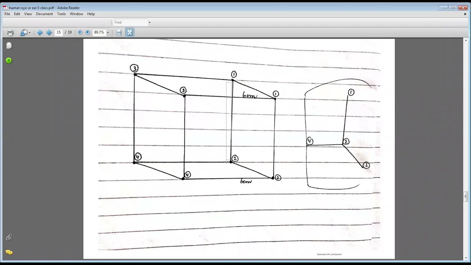
Task: Print the document with the printer icon
Action: (x=10, y=32)
